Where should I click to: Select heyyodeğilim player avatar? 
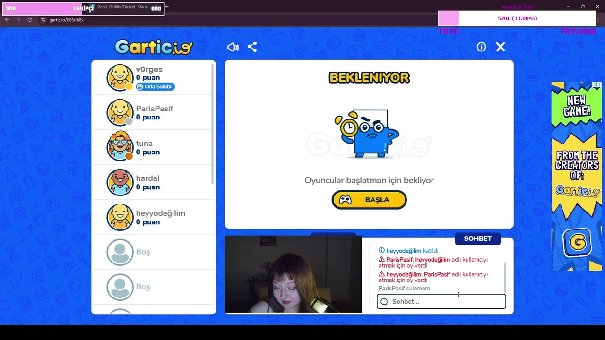click(x=120, y=217)
